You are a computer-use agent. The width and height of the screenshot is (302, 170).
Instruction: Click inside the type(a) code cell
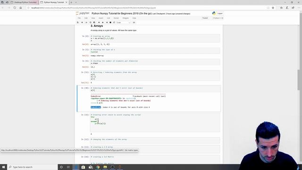coord(155,51)
